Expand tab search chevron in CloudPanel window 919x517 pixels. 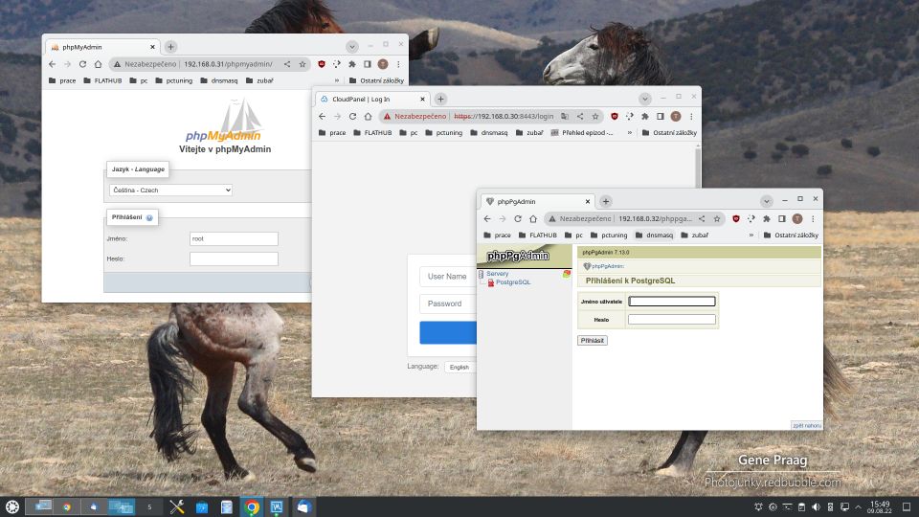click(x=644, y=99)
